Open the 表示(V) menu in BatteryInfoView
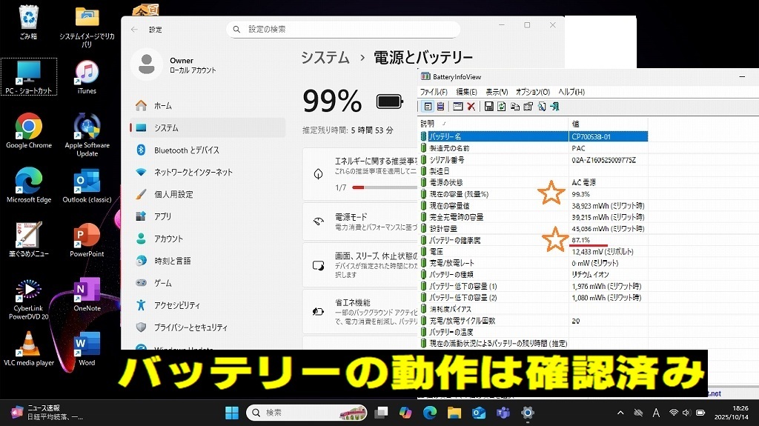The height and width of the screenshot is (426, 759). 497,91
